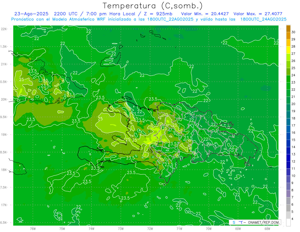Click the blue legend swatch between 15 and 16
This screenshot has height=232, width=300.
click(x=288, y=136)
